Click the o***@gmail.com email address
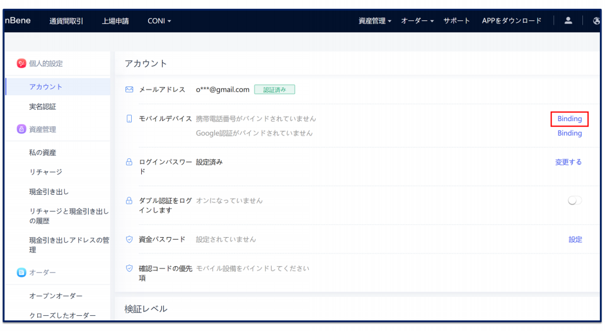This screenshot has height=331, width=605. [x=222, y=90]
